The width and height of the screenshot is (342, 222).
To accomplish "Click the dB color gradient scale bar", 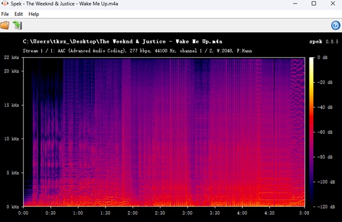I will [311, 132].
